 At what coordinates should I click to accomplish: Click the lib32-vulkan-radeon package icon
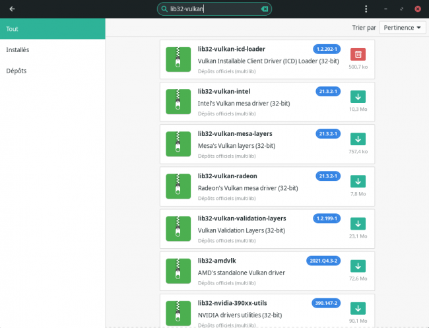(x=178, y=187)
